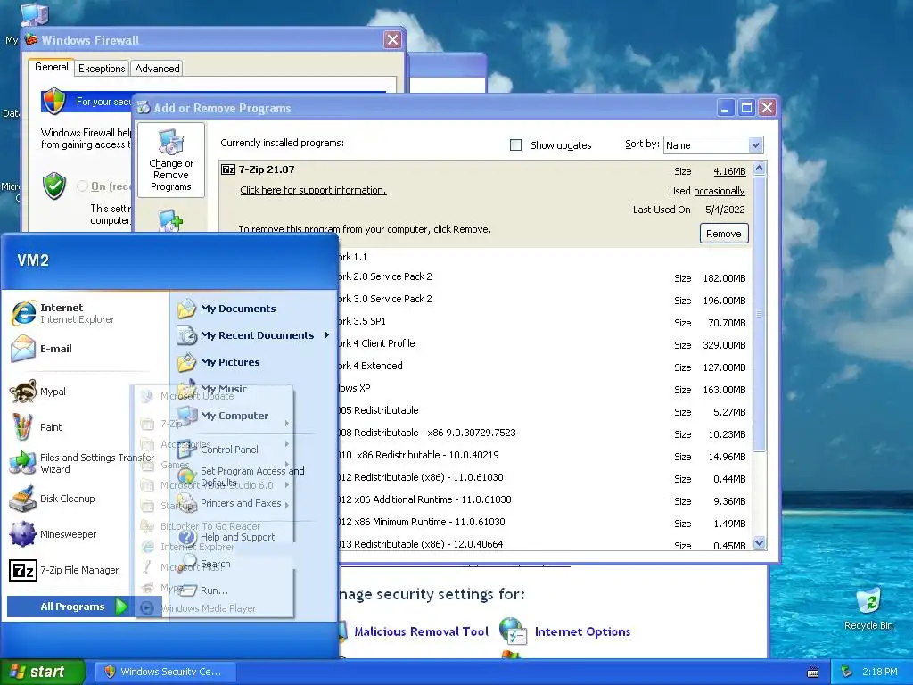Click the Start button
This screenshot has width=913, height=685.
[x=43, y=672]
